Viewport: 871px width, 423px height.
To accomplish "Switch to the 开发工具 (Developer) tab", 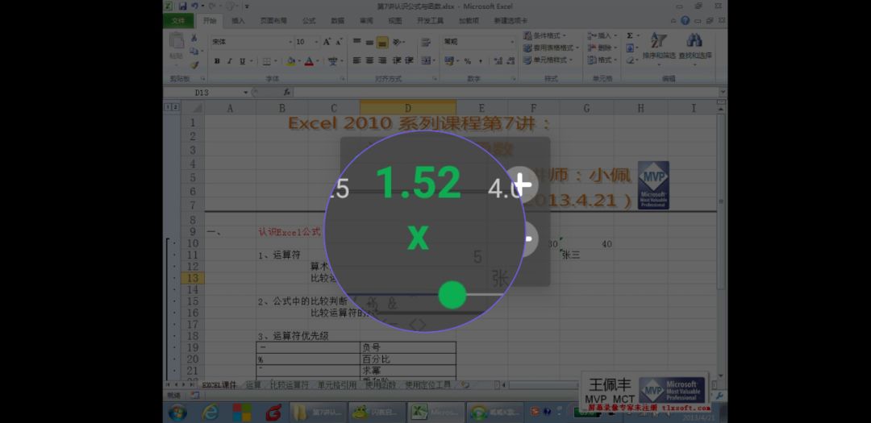I will click(431, 20).
